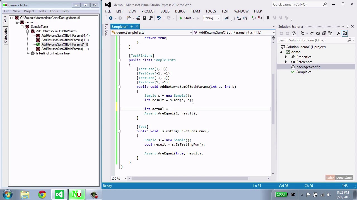Image resolution: width=357 pixels, height=200 pixels.
Task: Close the Sample.cs editor tab
Action: point(137,27)
